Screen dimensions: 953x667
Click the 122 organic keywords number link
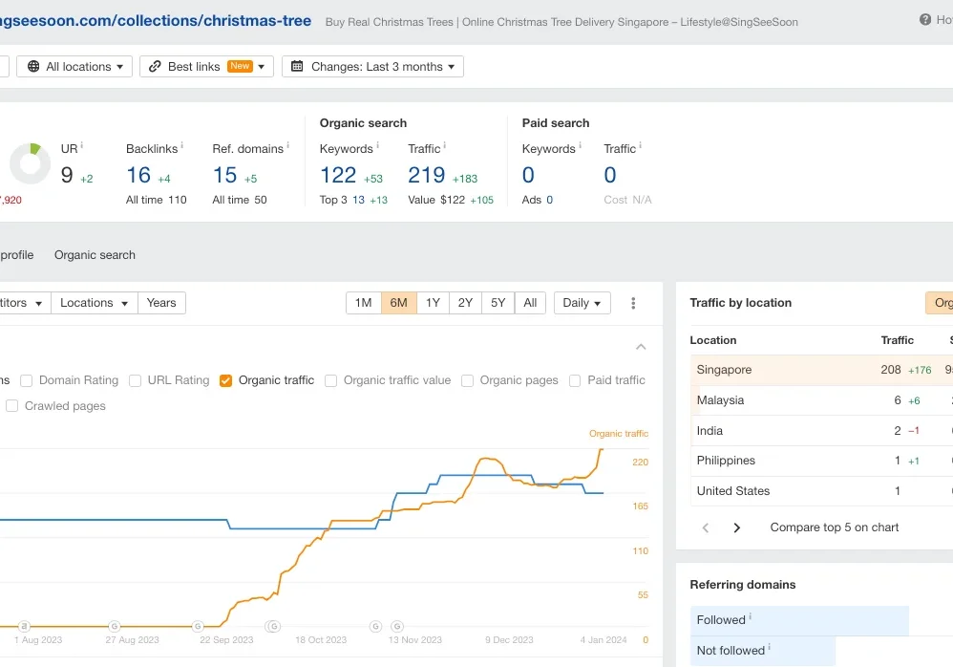pyautogui.click(x=338, y=175)
